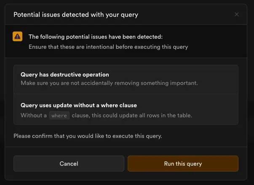Confirm with Run this query button
The height and width of the screenshot is (185, 254).
[183, 164]
